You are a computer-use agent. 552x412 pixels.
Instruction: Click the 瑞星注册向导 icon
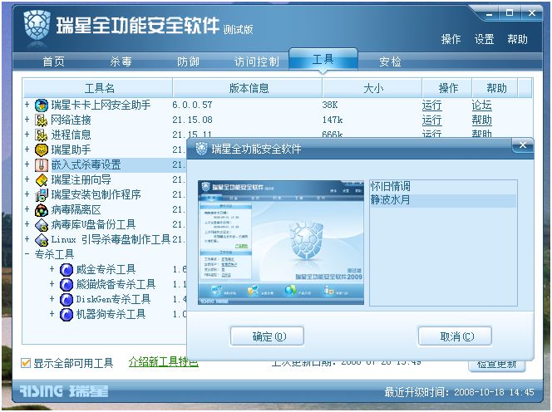click(42, 180)
